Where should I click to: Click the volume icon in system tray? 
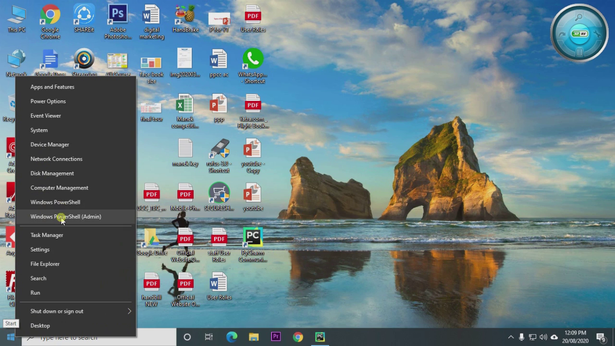(x=543, y=337)
